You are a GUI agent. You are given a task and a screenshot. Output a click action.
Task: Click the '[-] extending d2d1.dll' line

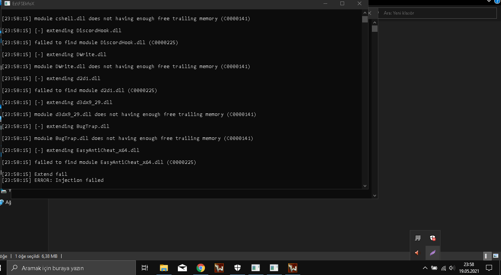pyautogui.click(x=51, y=79)
